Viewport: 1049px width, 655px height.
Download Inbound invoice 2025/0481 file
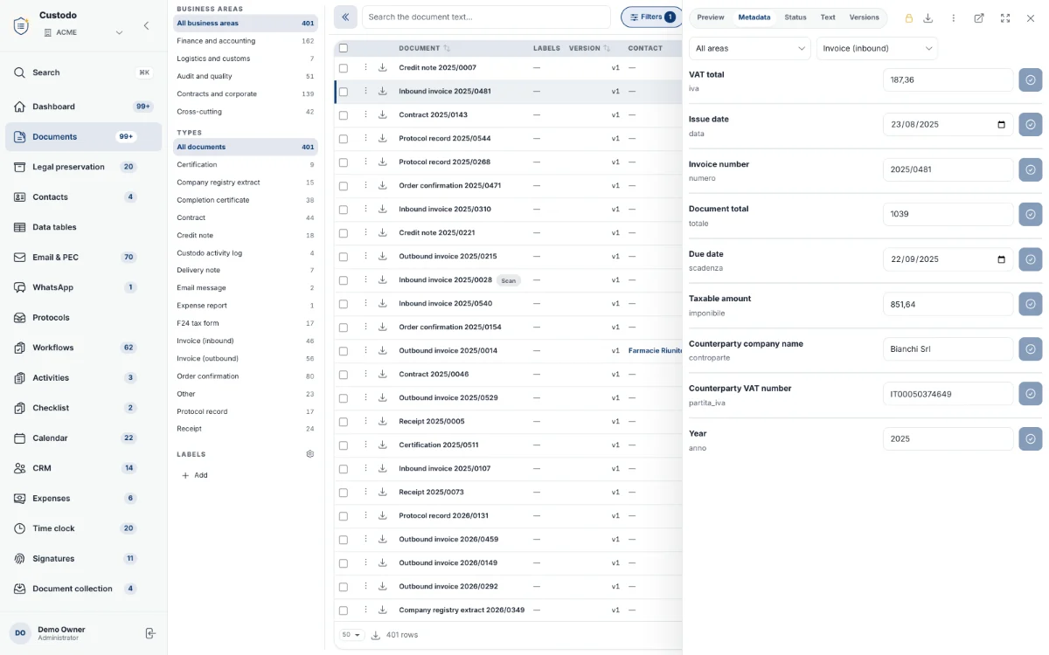coord(382,91)
